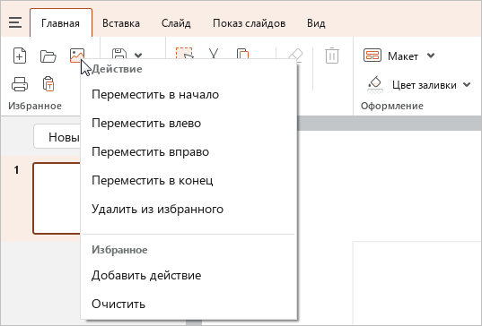Viewport: 482px width, 326px height.
Task: Click the Новый slide button
Action: [57, 137]
